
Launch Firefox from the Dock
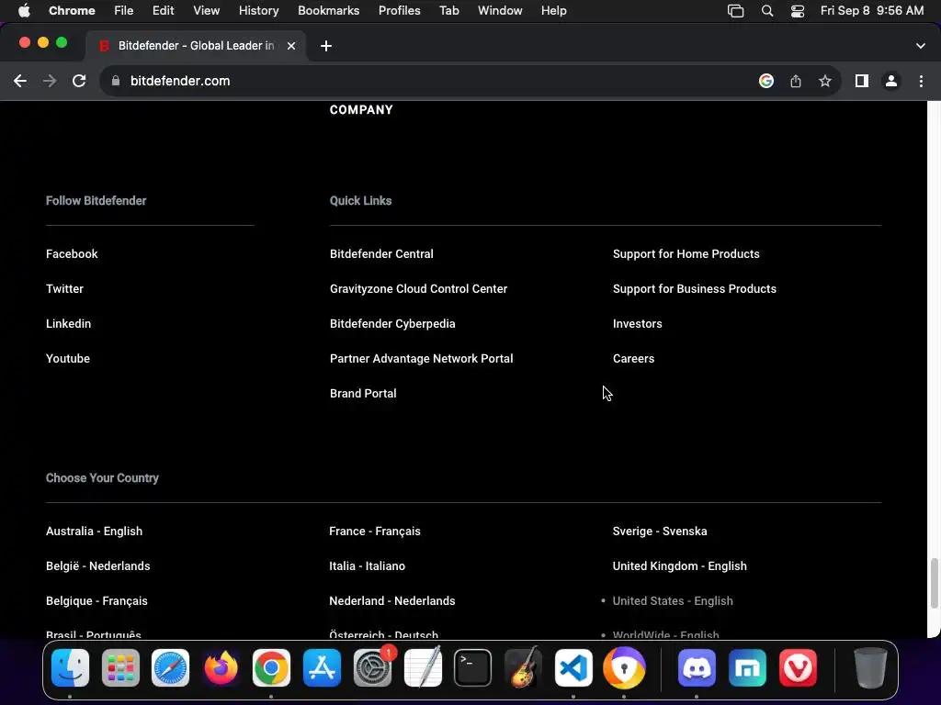point(221,668)
